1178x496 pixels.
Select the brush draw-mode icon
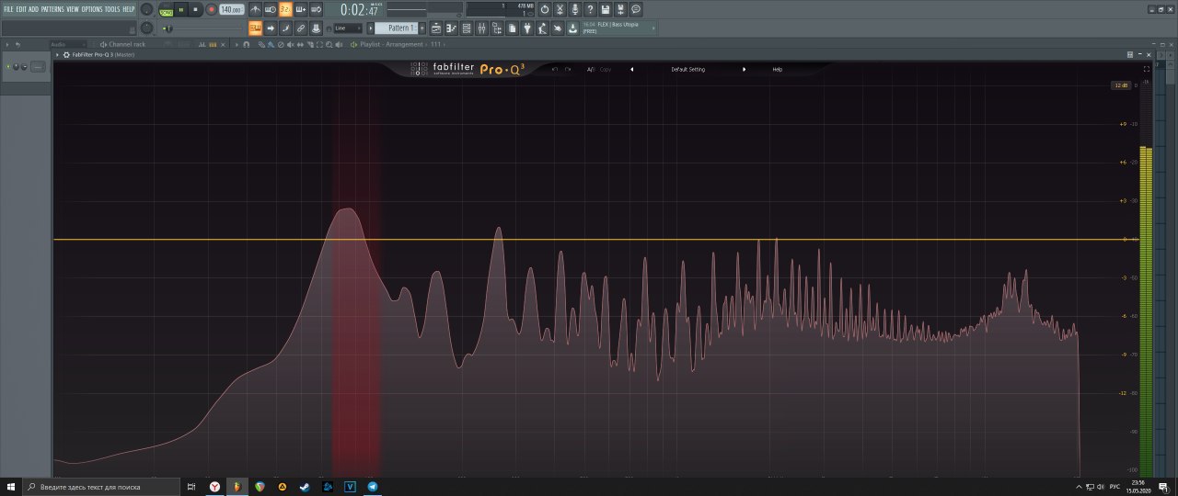click(285, 28)
